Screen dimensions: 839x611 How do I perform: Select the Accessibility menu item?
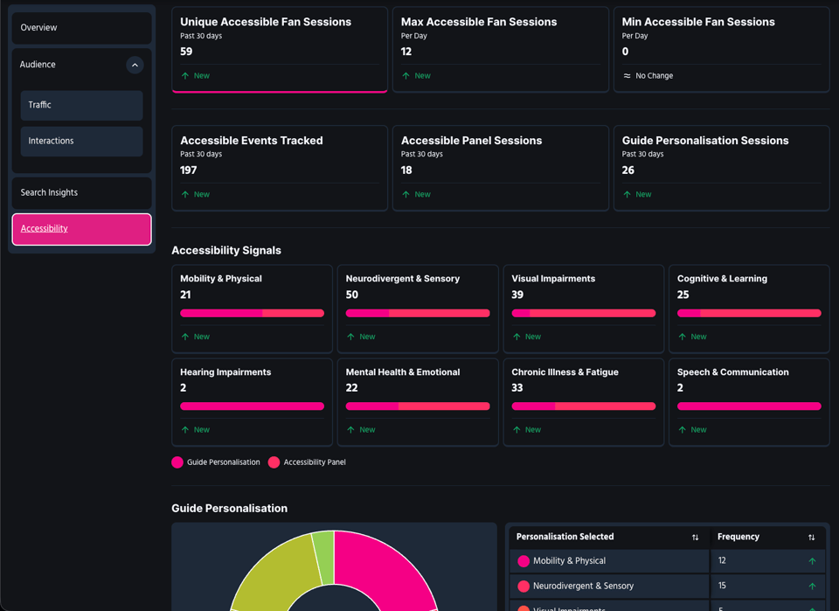click(x=81, y=229)
